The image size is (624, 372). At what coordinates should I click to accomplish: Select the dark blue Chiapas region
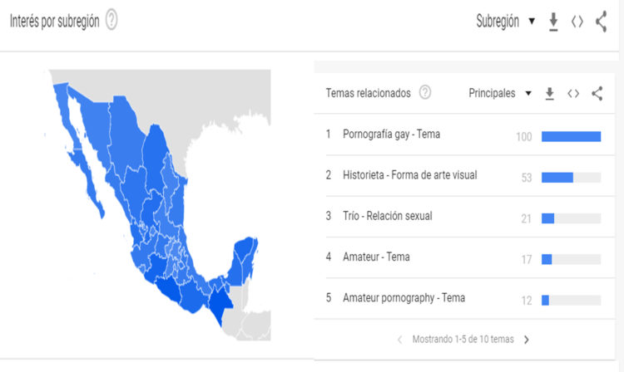(x=220, y=301)
